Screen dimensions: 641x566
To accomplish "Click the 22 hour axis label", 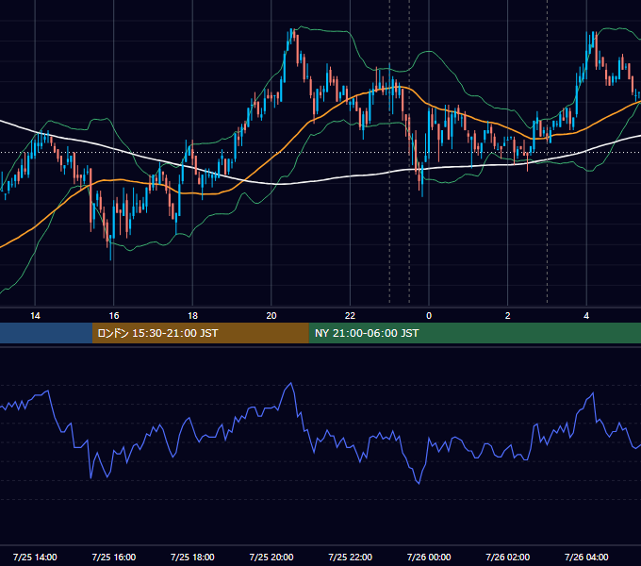I will (350, 316).
